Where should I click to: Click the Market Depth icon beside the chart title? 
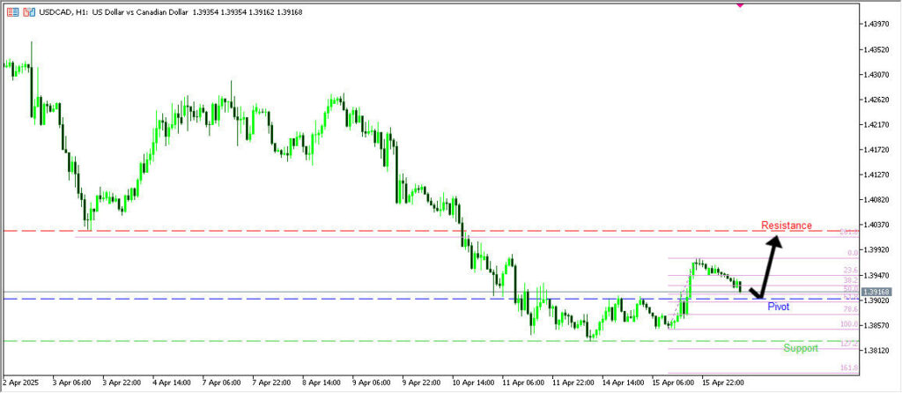coord(11,11)
